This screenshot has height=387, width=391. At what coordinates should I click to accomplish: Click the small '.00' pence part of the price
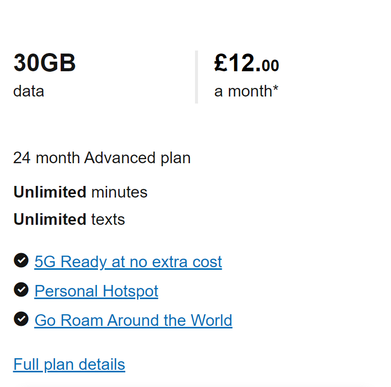[x=267, y=66]
